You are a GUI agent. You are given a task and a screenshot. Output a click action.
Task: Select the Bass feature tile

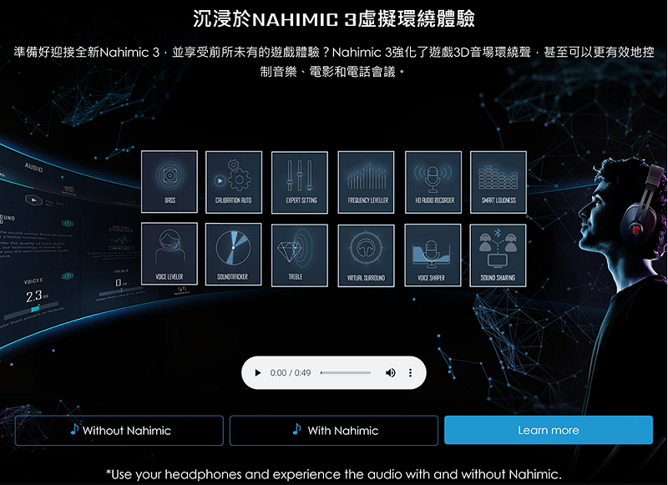[170, 181]
